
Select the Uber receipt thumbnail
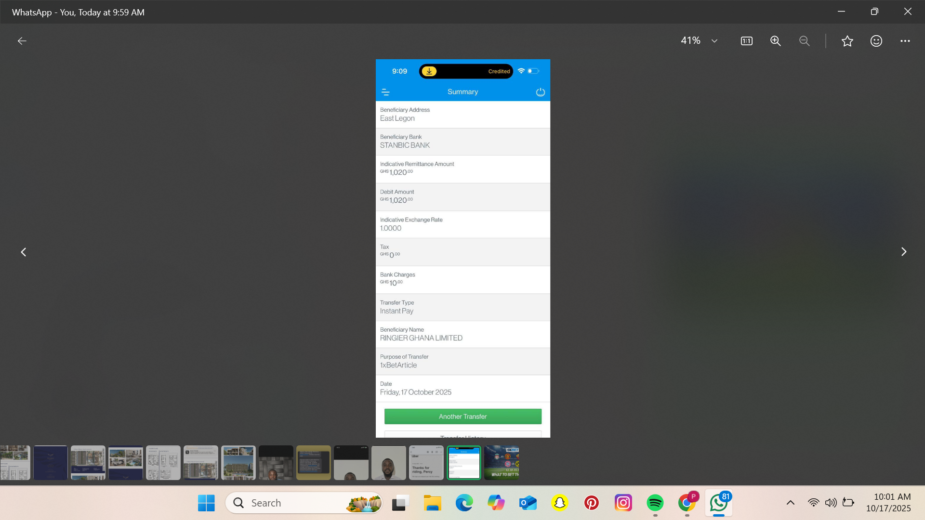click(426, 463)
